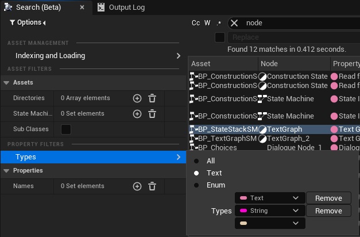This screenshot has width=360, height=237.
Task: Collapse the Assets section
Action: 7,83
